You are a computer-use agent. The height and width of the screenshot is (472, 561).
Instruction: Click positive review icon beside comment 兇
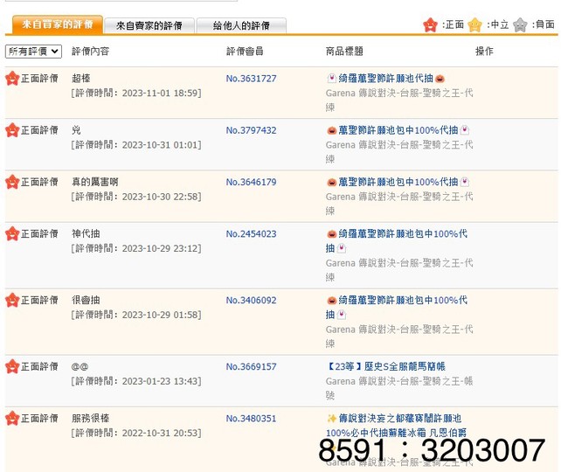point(12,130)
